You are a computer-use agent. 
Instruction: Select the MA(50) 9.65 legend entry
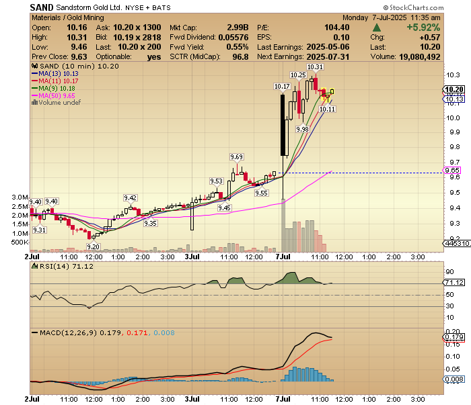(53, 95)
